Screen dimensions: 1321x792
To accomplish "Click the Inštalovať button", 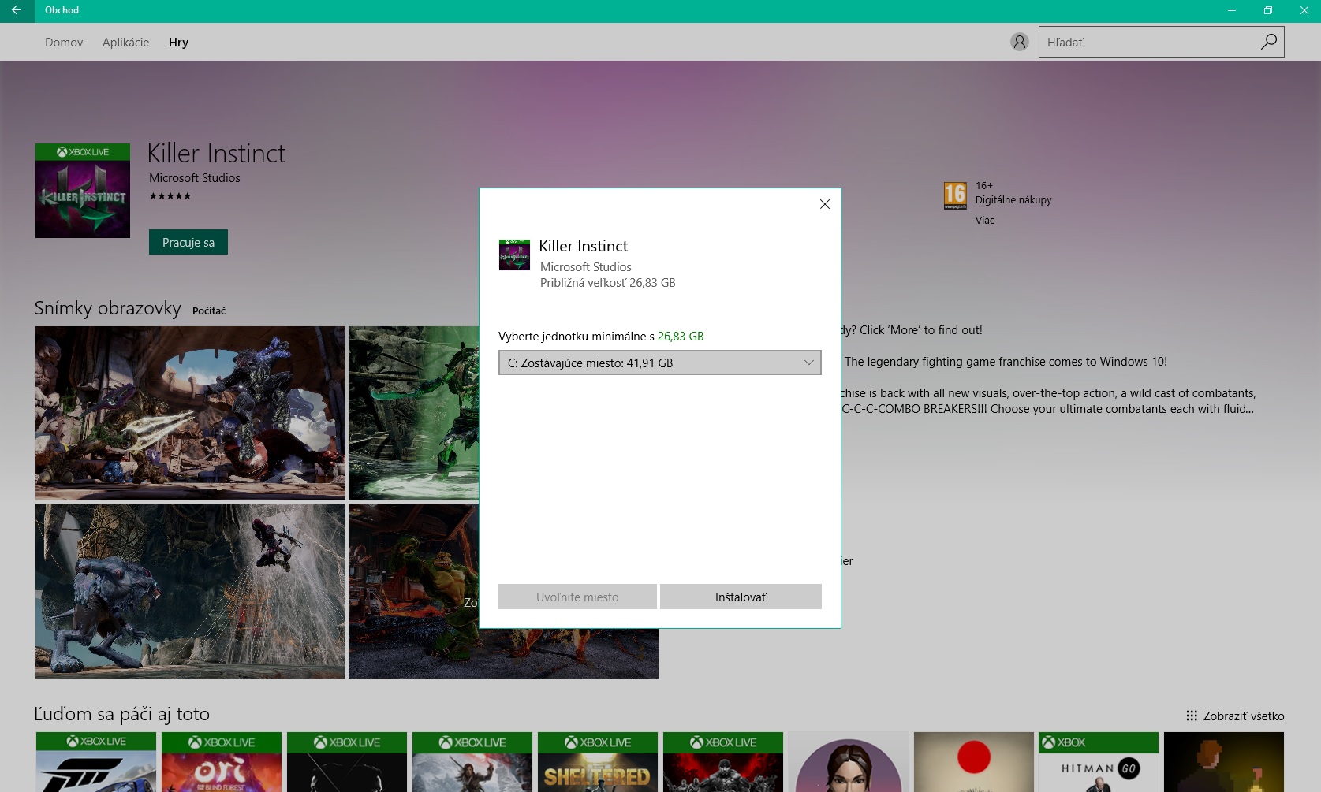I will (x=741, y=597).
